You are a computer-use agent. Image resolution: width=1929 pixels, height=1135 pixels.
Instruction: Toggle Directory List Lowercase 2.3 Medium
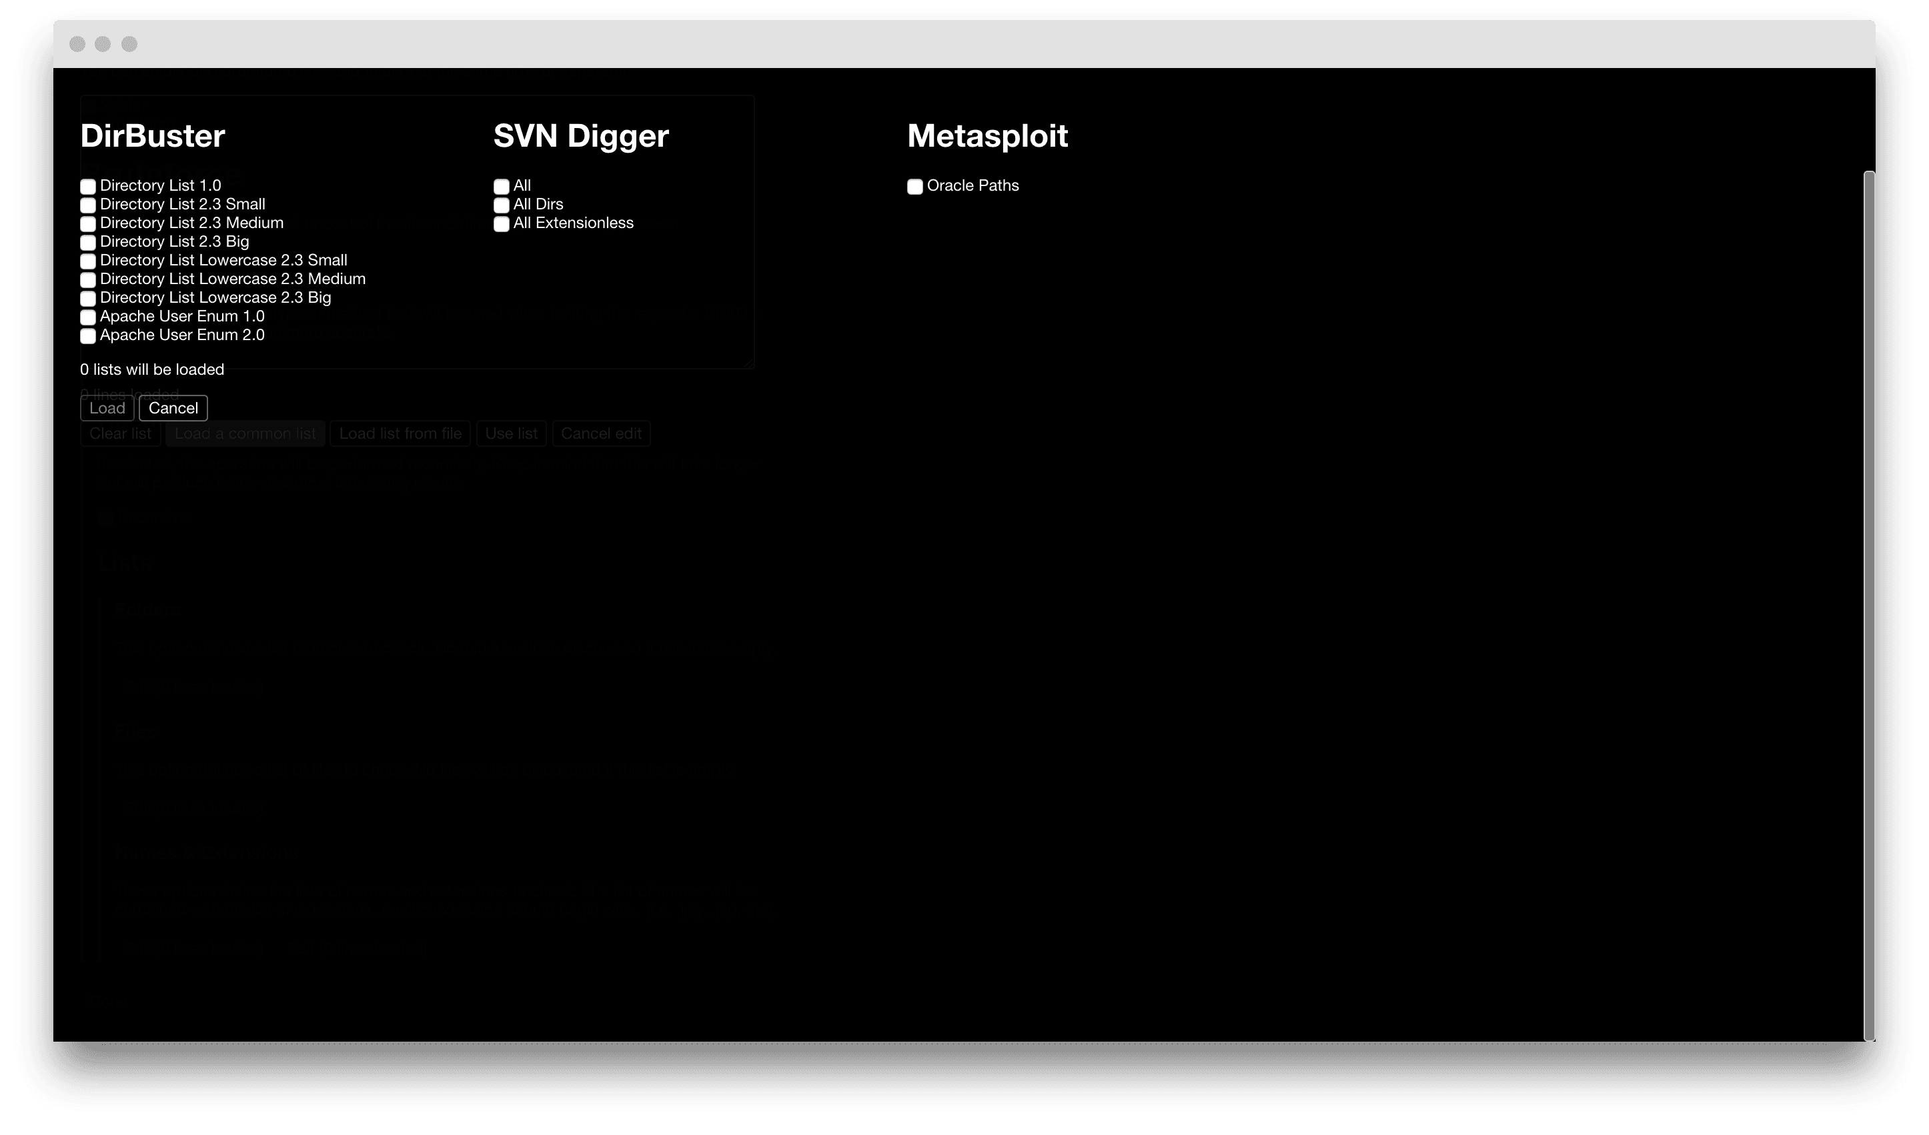pos(88,280)
